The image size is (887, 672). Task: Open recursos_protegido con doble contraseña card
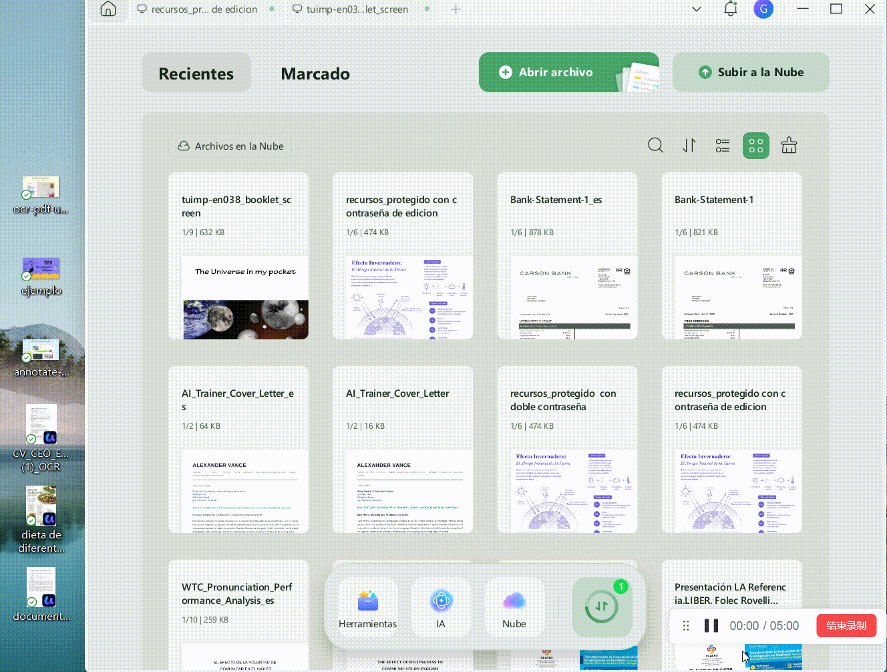[x=567, y=450]
